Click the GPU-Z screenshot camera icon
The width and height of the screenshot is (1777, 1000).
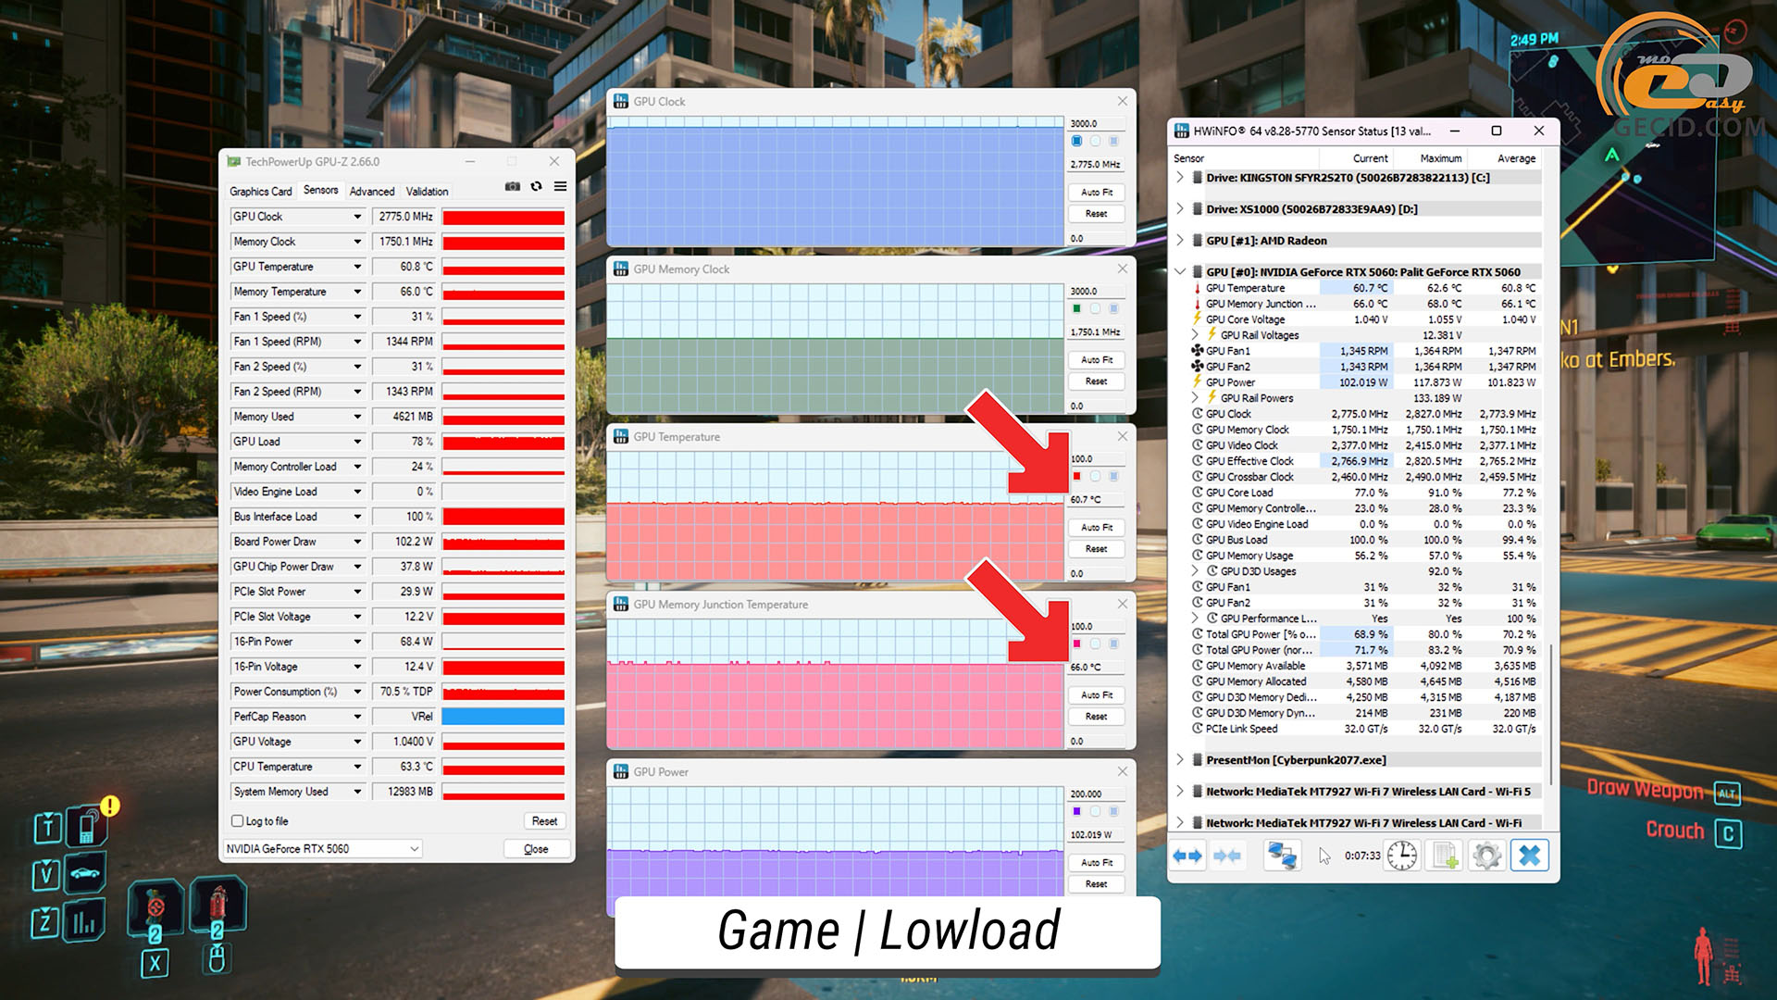pyautogui.click(x=512, y=186)
